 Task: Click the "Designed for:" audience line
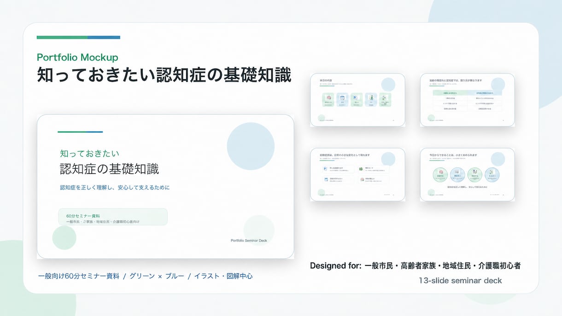(x=416, y=265)
